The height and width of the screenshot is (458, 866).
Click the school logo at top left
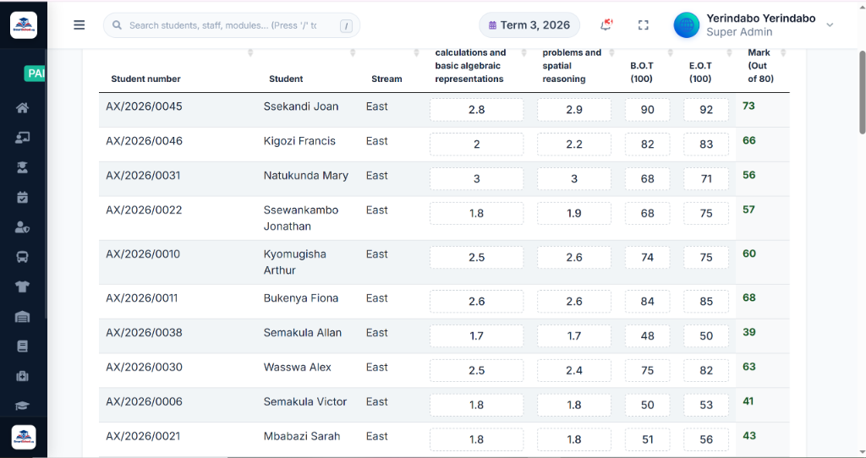(24, 25)
